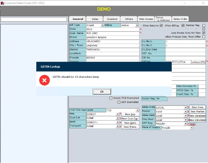The image size is (208, 163).
Task: Check the Goods TCS Exempted box
Action: (x=111, y=98)
